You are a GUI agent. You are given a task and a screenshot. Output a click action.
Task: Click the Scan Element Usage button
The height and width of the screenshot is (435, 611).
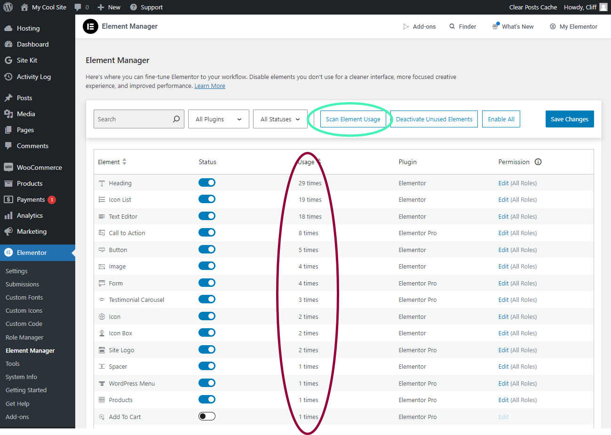353,119
